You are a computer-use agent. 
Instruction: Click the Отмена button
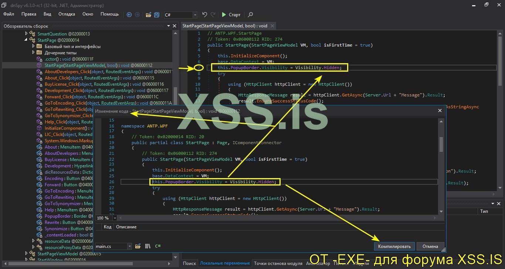(x=430, y=246)
